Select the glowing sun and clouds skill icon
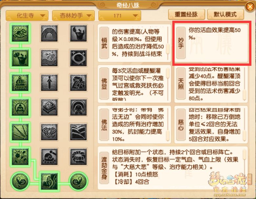 (x=20, y=33)
